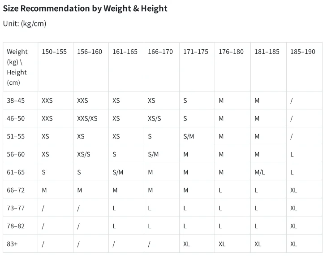This screenshot has width=327, height=256.
Task: Click the 181–185 height column header
Action: point(267,52)
